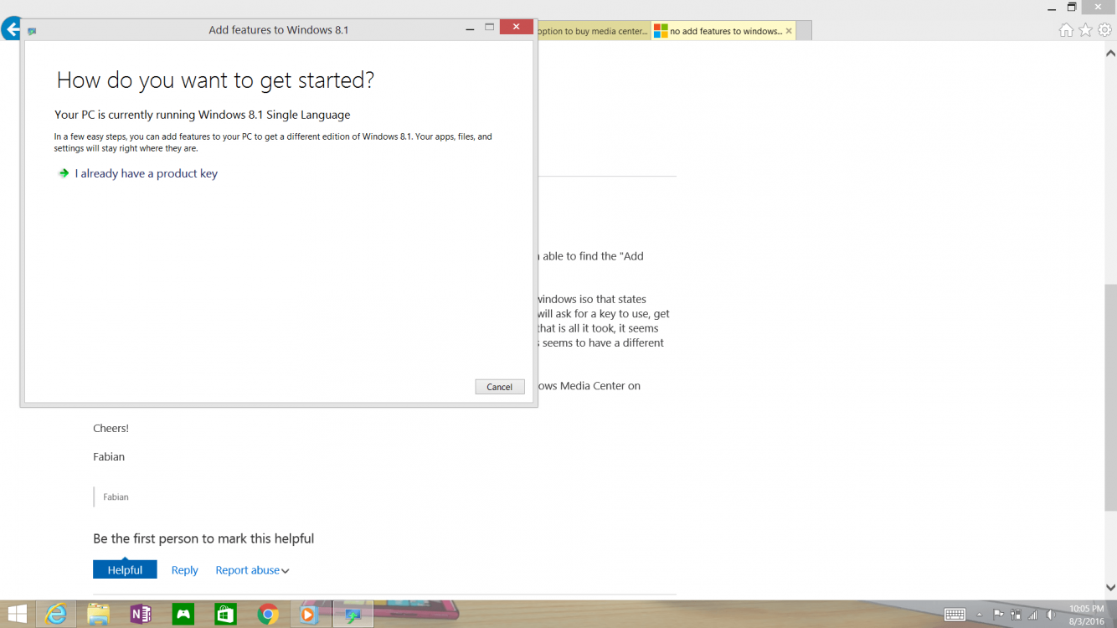
Task: Open the network signal tray icon
Action: coord(1032,615)
